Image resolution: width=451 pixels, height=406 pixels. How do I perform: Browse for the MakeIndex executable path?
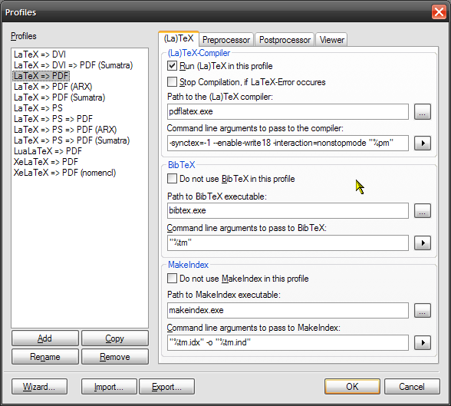(x=422, y=311)
